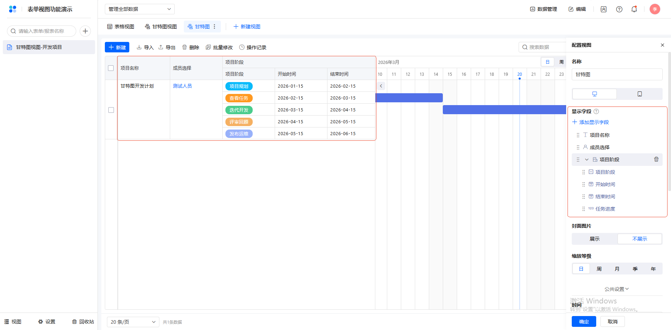The height and width of the screenshot is (330, 671).
Task: Delete the 项目阶段 field with trash icon
Action: 656,160
